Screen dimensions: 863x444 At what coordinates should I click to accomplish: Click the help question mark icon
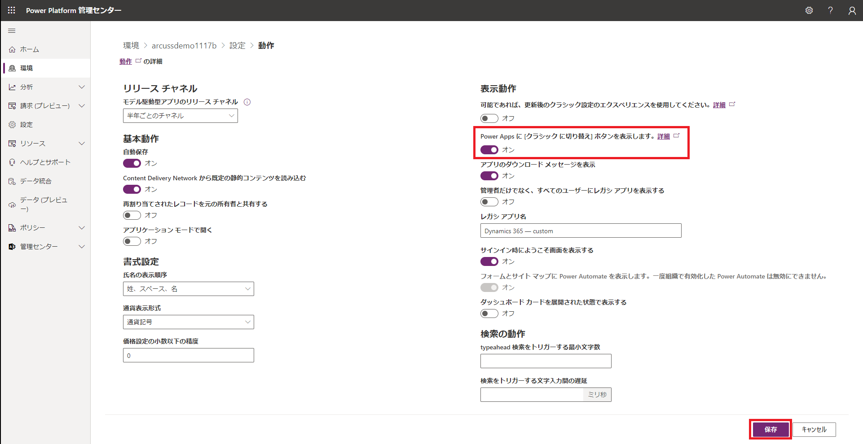tap(830, 10)
